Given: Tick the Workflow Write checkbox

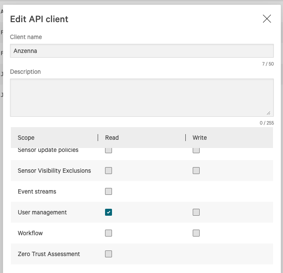Looking at the screenshot, I should tap(196, 233).
